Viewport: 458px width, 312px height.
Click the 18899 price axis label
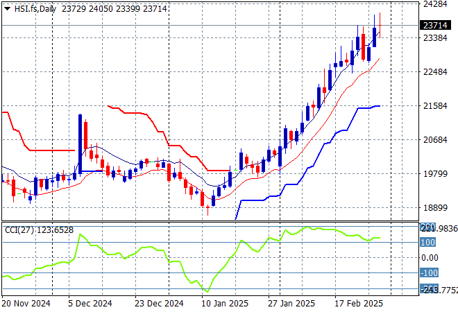(x=434, y=208)
